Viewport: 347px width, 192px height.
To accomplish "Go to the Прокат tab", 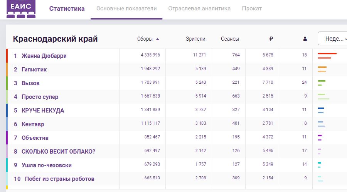I will click(x=252, y=8).
